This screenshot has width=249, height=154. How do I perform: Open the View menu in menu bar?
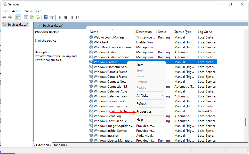[x=28, y=11]
